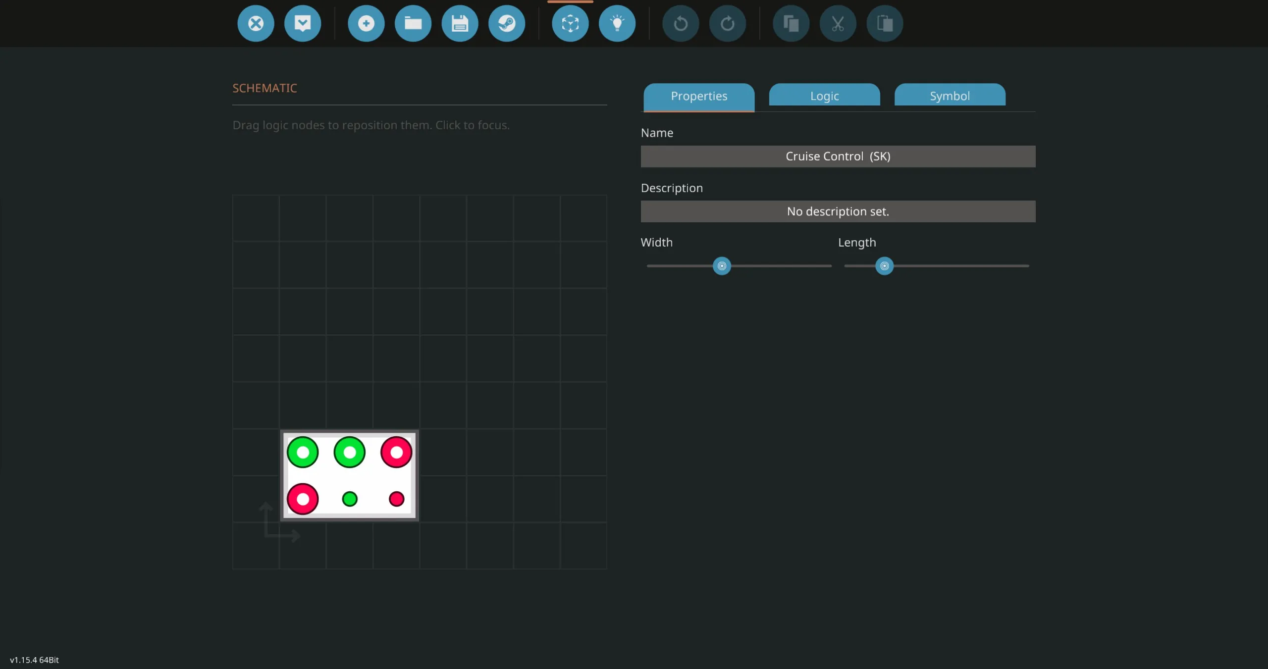Click the Name field Cruise Control (SK)
This screenshot has height=669, width=1268.
(838, 156)
